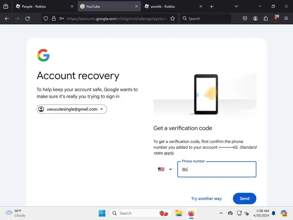Click Try another way link
The width and height of the screenshot is (293, 220).
[x=206, y=199]
